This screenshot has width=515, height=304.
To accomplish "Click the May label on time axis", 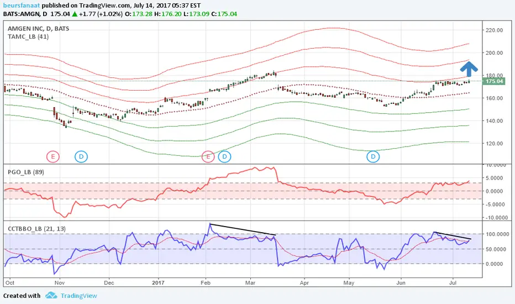I will coord(349,282).
